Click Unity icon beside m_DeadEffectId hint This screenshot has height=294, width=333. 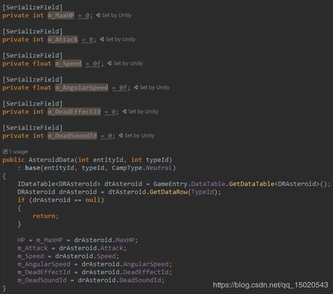point(125,111)
